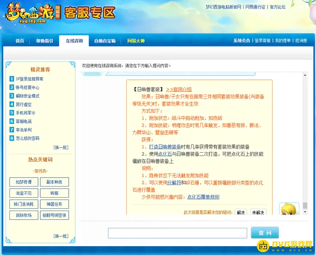316x256 pixels.
Task: Click 登录客服 link
Action: [263, 41]
